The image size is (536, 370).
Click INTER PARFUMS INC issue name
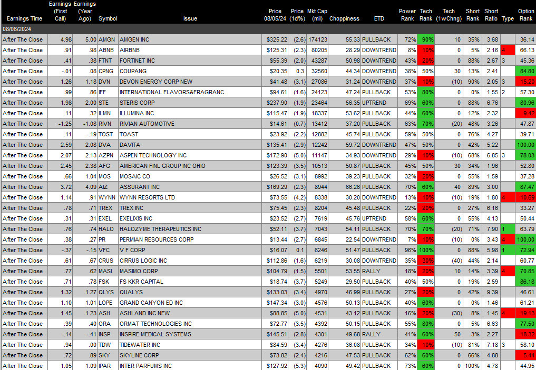point(145,366)
